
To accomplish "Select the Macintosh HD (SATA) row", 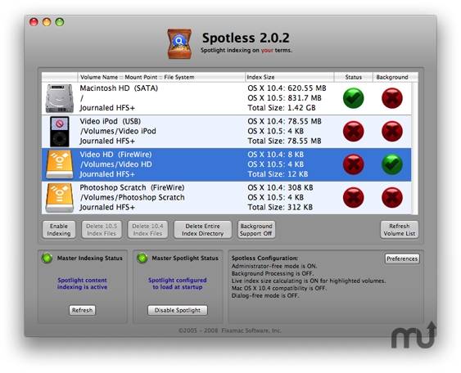I will pos(226,98).
